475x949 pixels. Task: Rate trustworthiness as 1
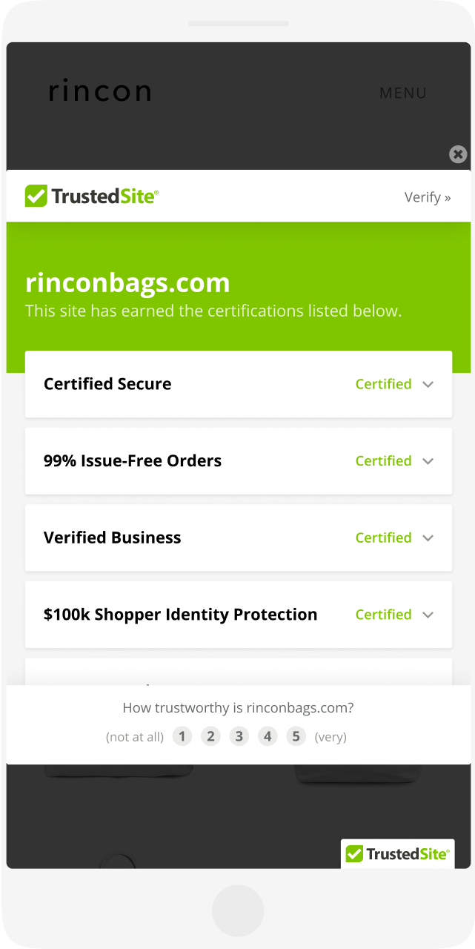click(x=182, y=736)
